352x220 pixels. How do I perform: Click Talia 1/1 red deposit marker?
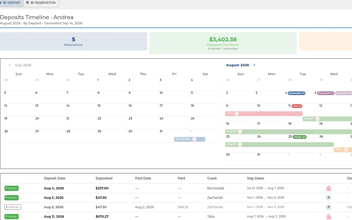coord(297,106)
